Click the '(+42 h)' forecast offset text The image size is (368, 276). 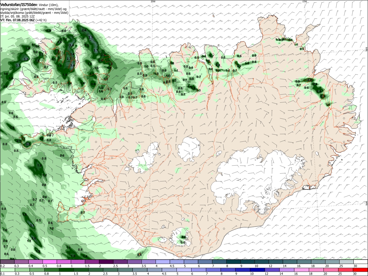[x=41, y=20]
